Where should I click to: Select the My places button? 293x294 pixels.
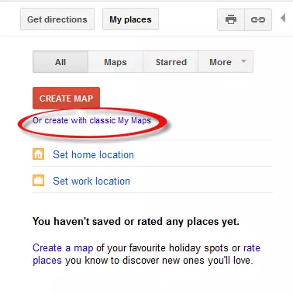pyautogui.click(x=130, y=19)
